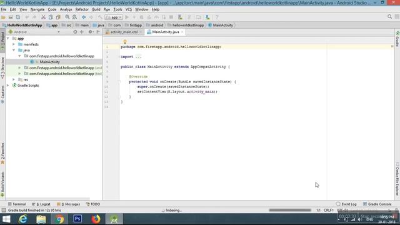
Task: Open the Build menu
Action: pos(96,9)
